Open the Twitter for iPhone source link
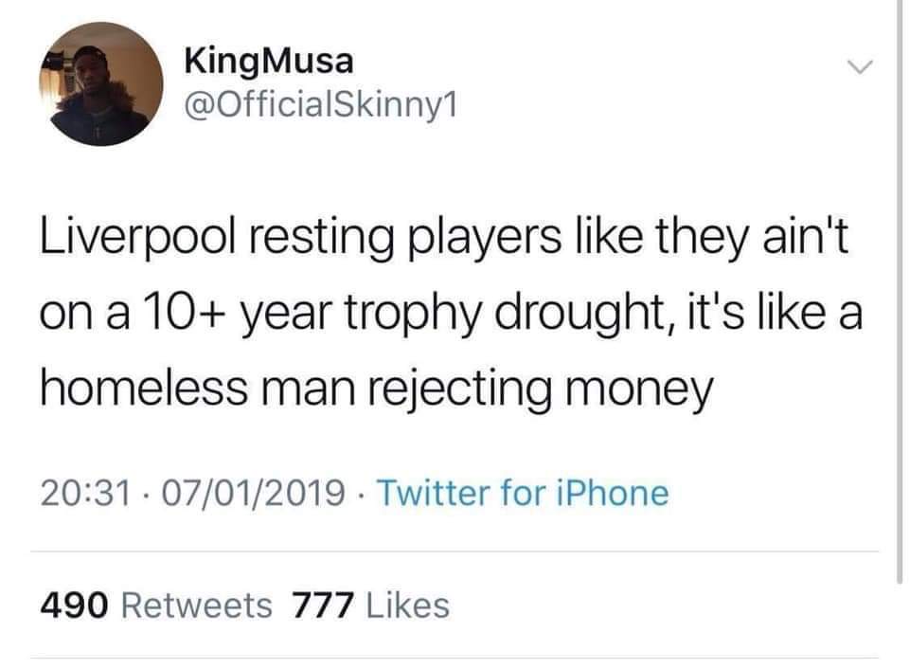909x669 pixels. (x=525, y=493)
